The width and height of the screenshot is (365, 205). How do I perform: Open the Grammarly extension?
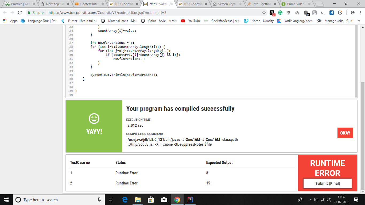(281, 13)
